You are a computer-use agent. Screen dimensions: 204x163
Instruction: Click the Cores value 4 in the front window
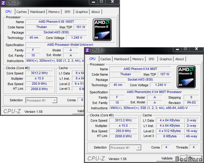click(166, 147)
